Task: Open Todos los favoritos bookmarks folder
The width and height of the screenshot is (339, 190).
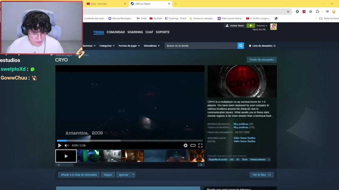Action: tap(329, 18)
